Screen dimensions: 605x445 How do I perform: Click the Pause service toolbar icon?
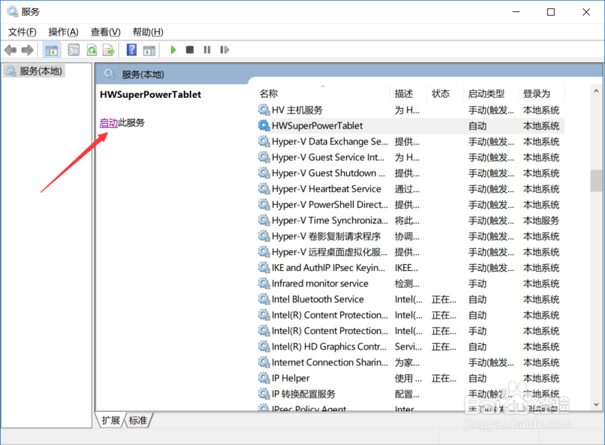click(x=207, y=50)
